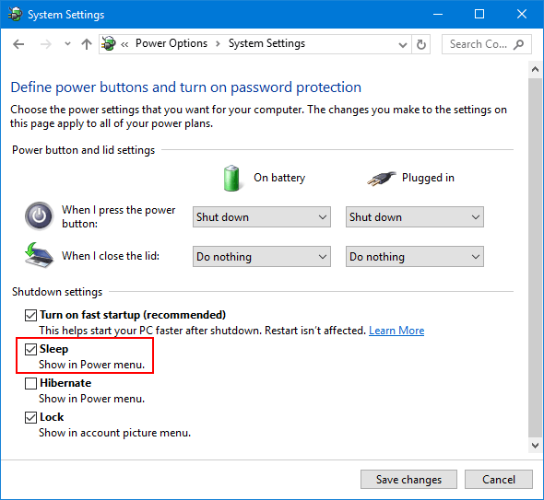Expand recent locations dropdown arrow

pyautogui.click(x=67, y=44)
